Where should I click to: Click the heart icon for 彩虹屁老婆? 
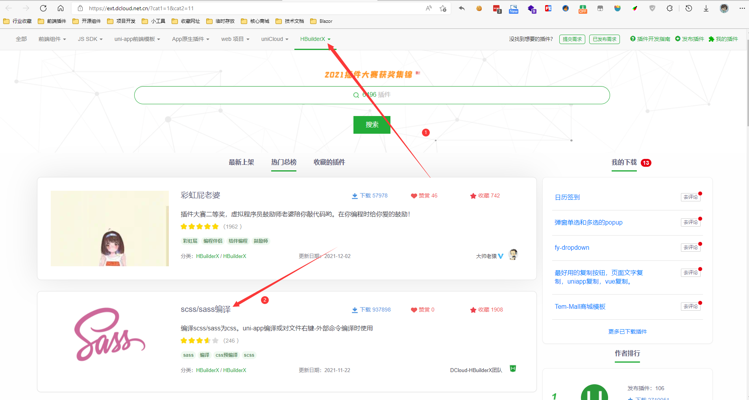click(414, 196)
